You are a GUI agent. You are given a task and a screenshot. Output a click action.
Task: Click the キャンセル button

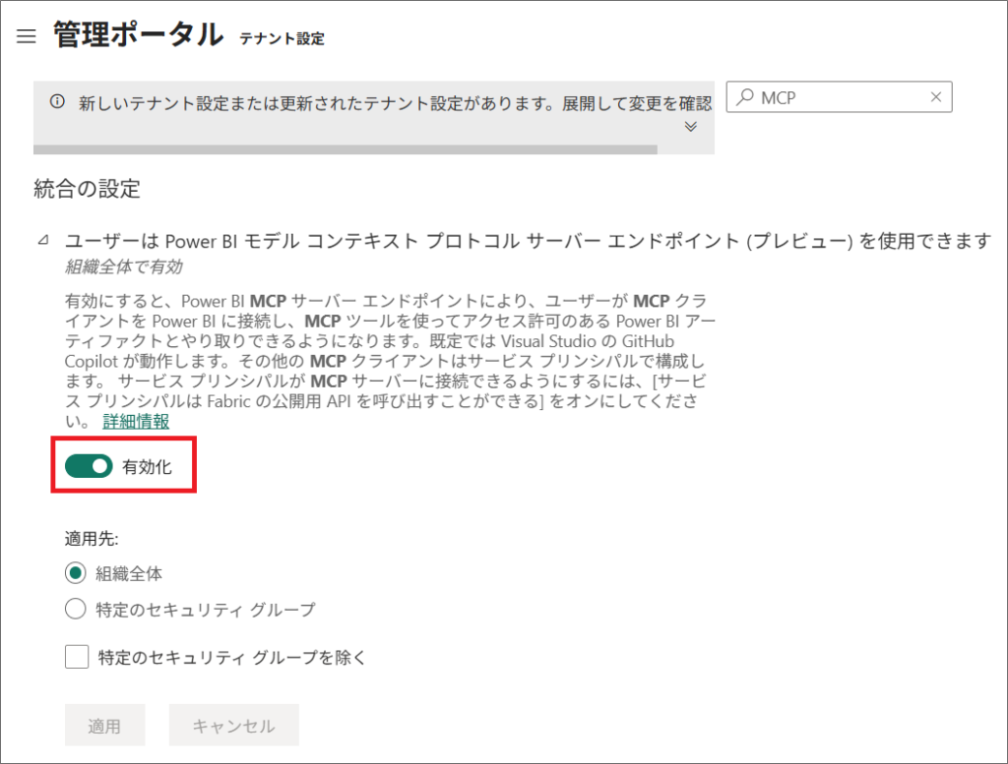[234, 725]
